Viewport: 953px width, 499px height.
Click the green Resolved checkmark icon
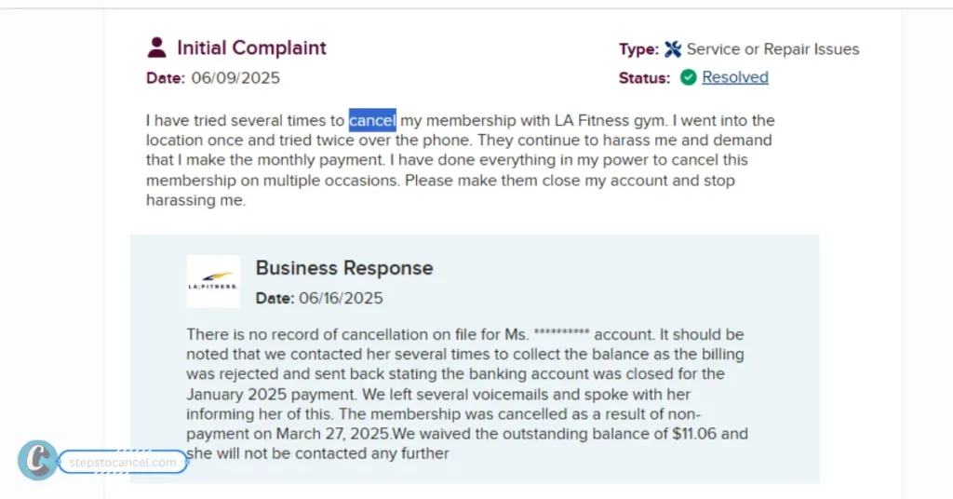tap(688, 77)
